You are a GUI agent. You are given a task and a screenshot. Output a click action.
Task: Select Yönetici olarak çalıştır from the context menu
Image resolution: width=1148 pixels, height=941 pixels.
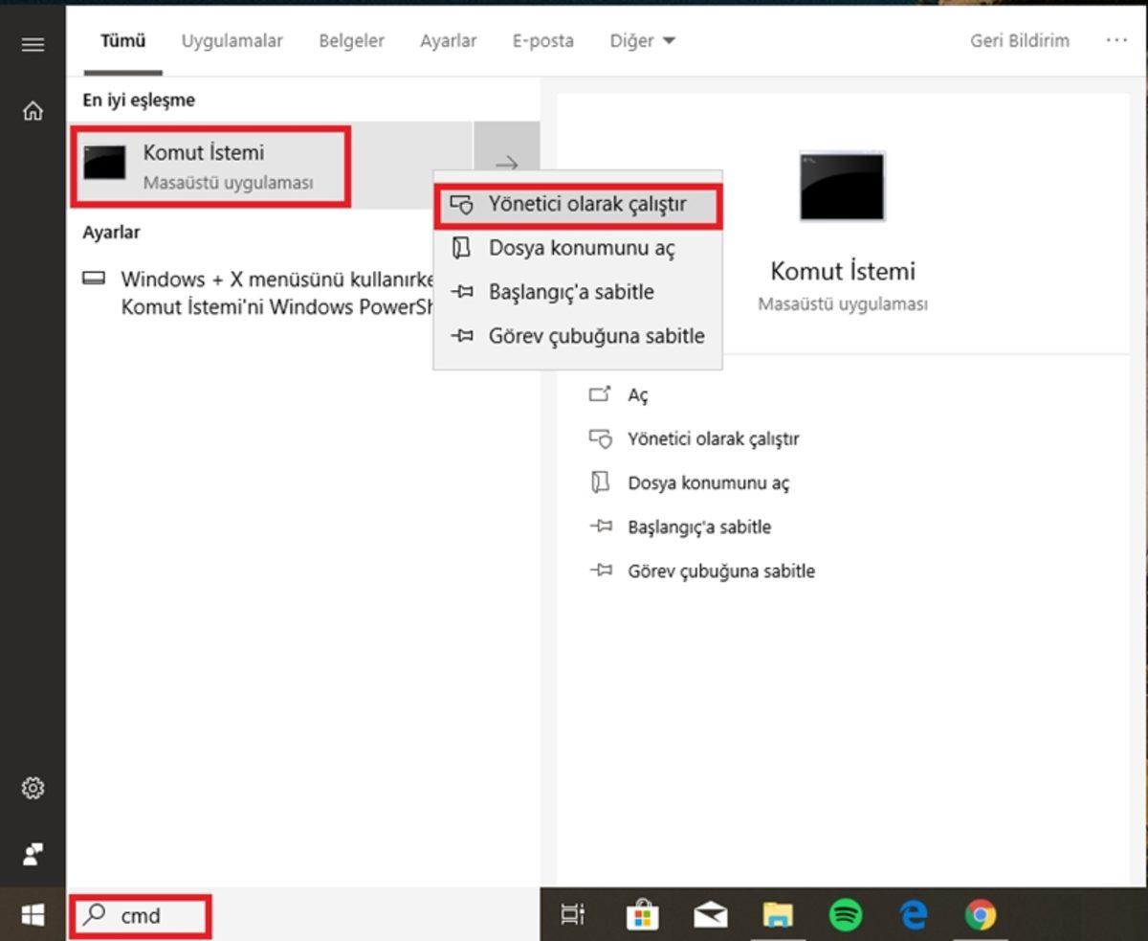pyautogui.click(x=578, y=203)
